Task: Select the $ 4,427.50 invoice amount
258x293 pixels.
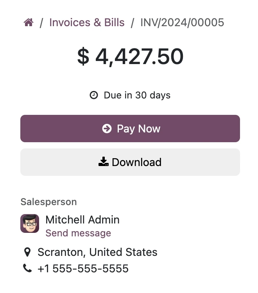Action: 130,56
